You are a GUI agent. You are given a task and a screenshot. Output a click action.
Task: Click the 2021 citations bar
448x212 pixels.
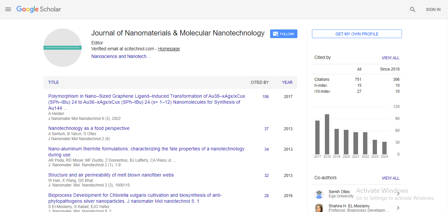coord(356,143)
